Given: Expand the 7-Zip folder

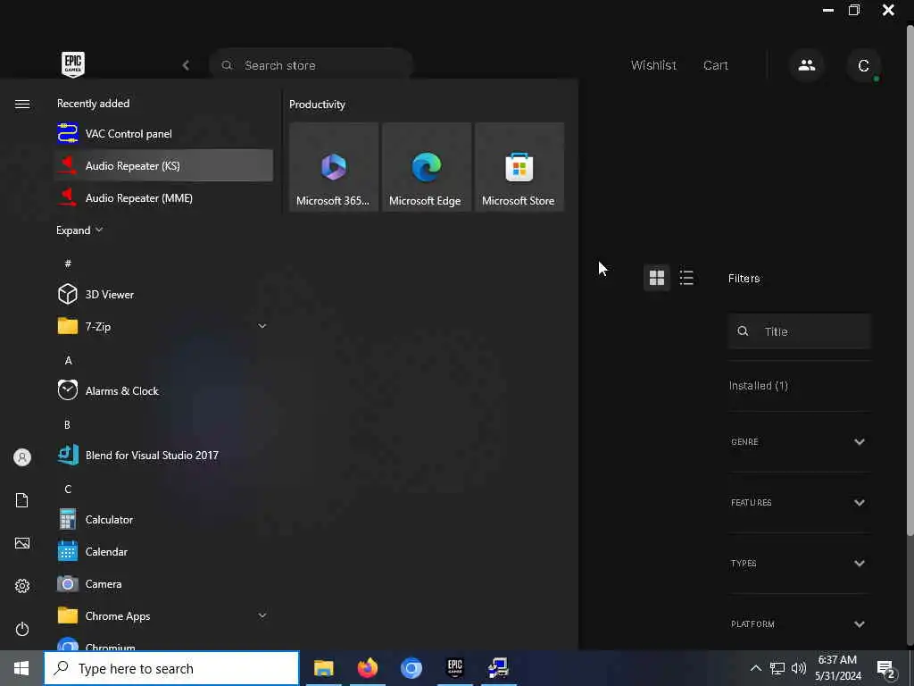Looking at the screenshot, I should (x=163, y=326).
